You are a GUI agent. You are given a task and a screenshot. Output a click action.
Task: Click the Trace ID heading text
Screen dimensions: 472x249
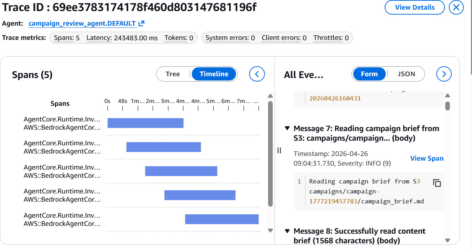[129, 7]
